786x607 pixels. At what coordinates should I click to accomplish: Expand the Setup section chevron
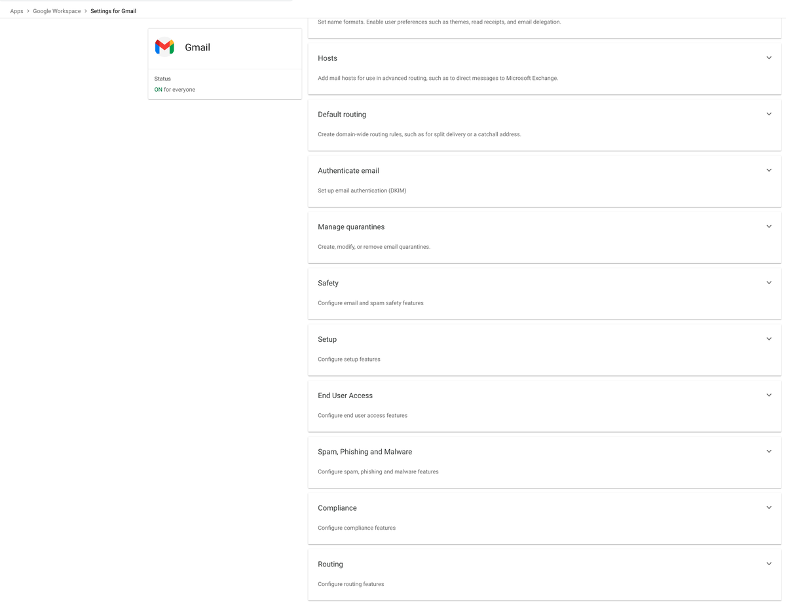(x=769, y=339)
